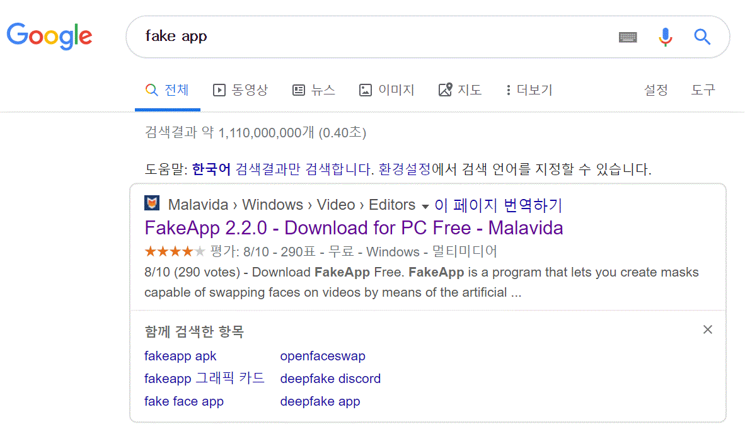Click the 한국어 검색결과만 검색합니다 link

coord(282,169)
